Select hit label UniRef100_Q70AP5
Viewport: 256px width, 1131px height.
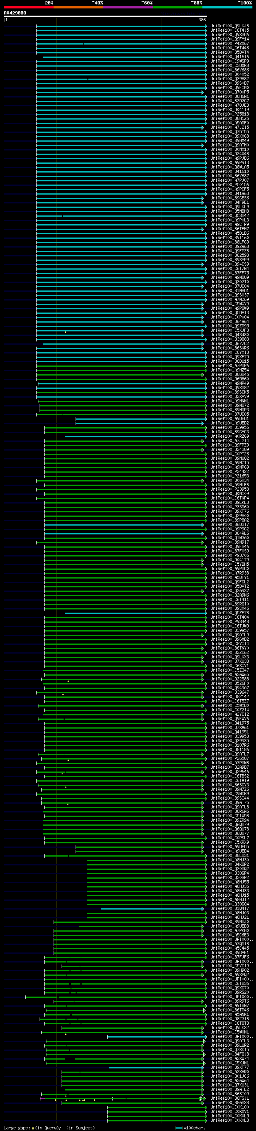pos(230,92)
